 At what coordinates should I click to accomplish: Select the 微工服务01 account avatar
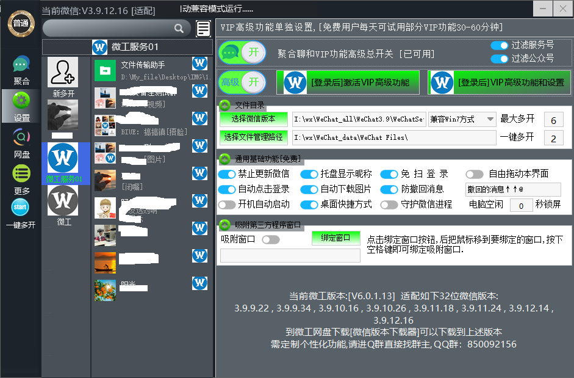coord(63,158)
